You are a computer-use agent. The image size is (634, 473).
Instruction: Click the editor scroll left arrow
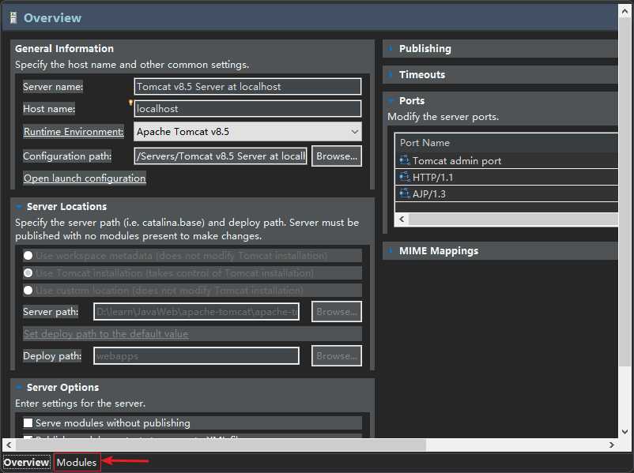9,445
